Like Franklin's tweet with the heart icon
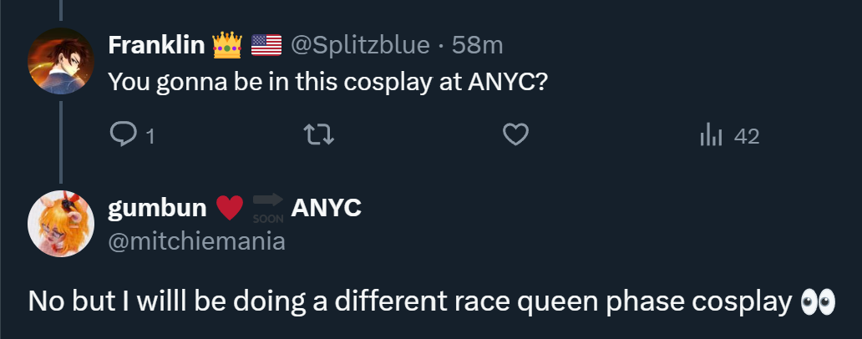 click(x=516, y=135)
